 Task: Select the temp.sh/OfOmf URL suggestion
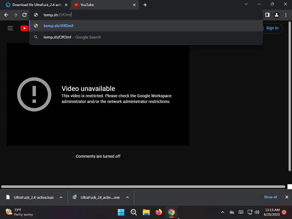click(x=146, y=26)
